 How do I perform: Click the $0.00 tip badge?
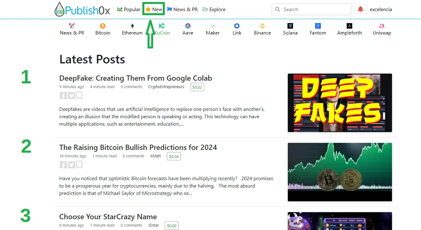pos(172,226)
